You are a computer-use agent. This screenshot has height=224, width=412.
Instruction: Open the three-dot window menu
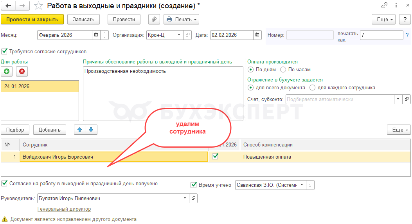pos(396,5)
